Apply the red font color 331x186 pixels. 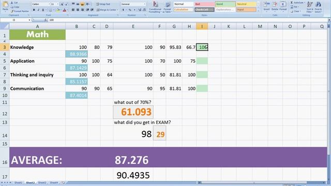[64, 10]
